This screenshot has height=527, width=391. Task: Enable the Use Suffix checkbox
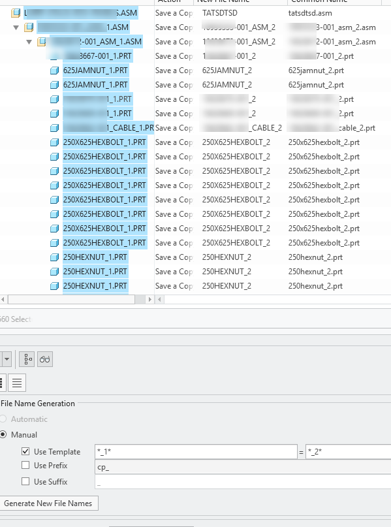25,481
